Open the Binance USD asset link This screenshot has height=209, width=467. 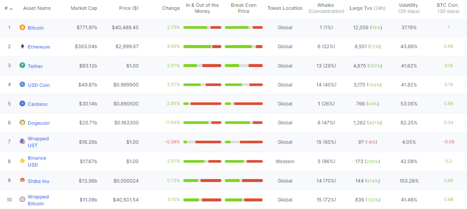37,161
